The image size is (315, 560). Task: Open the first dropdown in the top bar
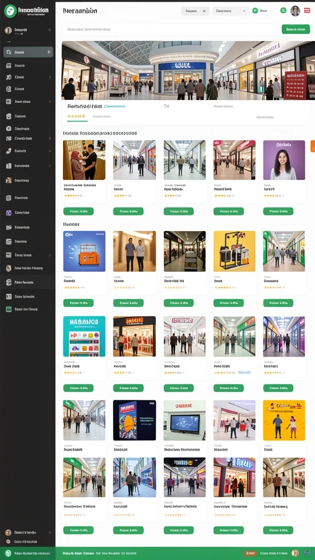tap(195, 11)
